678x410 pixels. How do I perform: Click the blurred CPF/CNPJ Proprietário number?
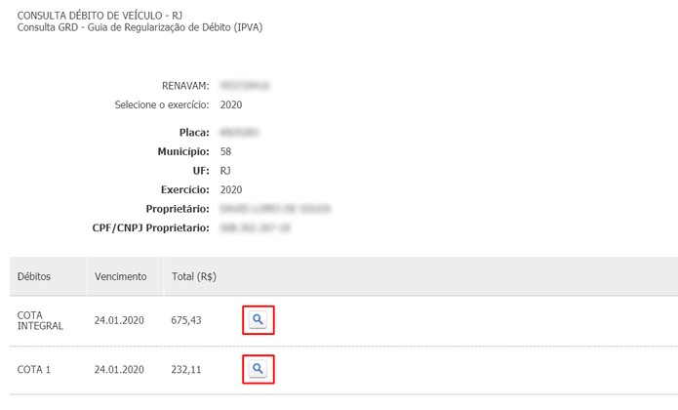tap(257, 227)
